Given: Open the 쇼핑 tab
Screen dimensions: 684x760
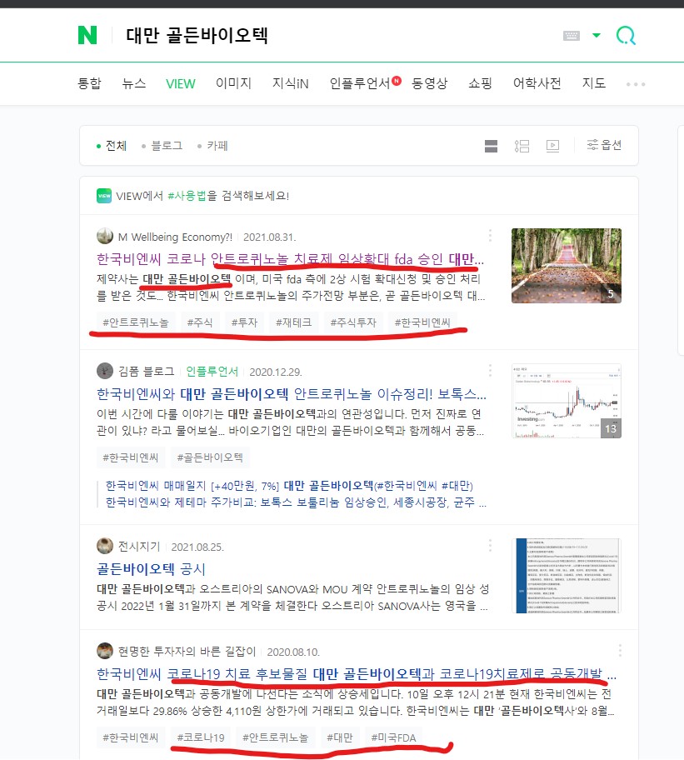Looking at the screenshot, I should 480,83.
